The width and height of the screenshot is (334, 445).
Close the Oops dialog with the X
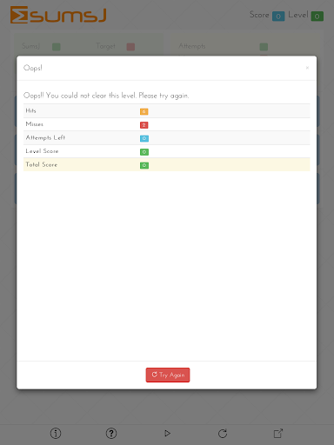(x=307, y=68)
